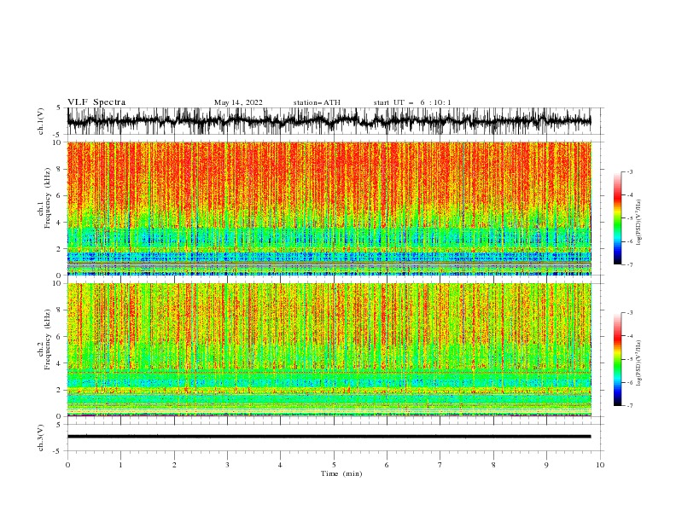Click inside the ch.2 spectrogram plot
Screen dimensions: 676x522
point(329,350)
